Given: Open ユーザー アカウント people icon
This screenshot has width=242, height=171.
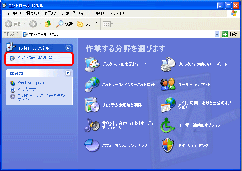Looking at the screenshot, I should click(x=168, y=85).
